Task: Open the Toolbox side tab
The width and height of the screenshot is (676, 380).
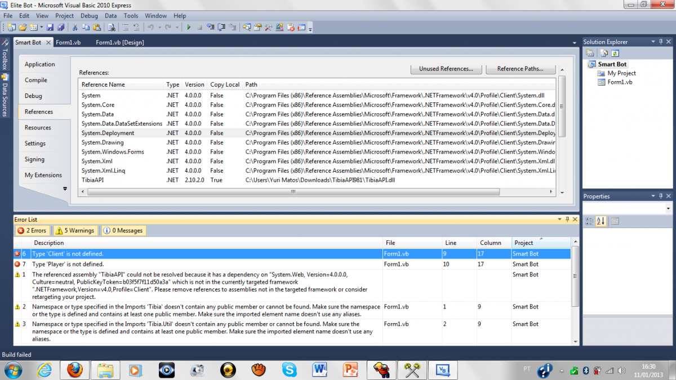Action: 5,55
